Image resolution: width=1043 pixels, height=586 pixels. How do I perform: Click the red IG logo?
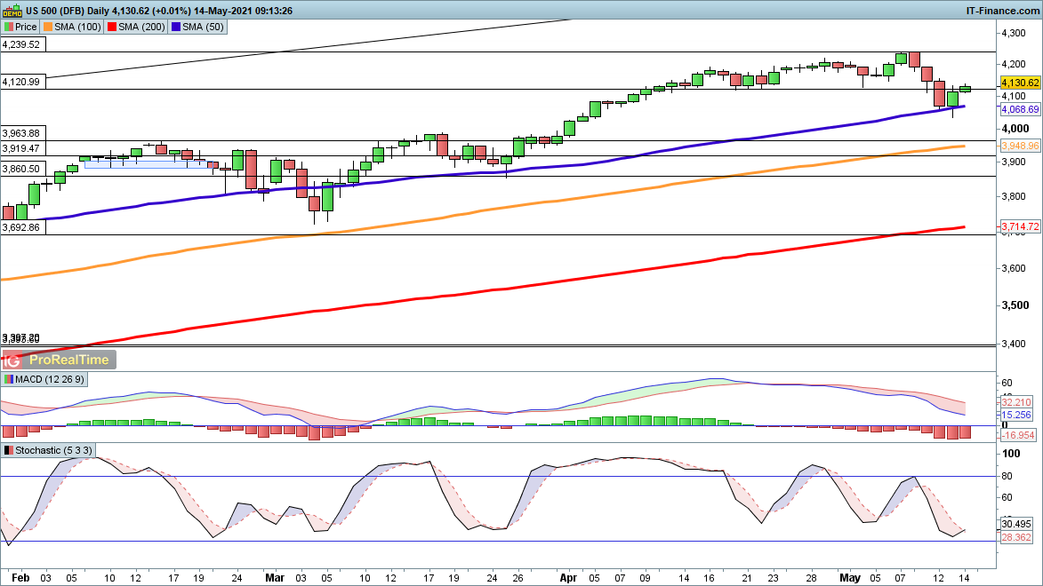(12, 360)
